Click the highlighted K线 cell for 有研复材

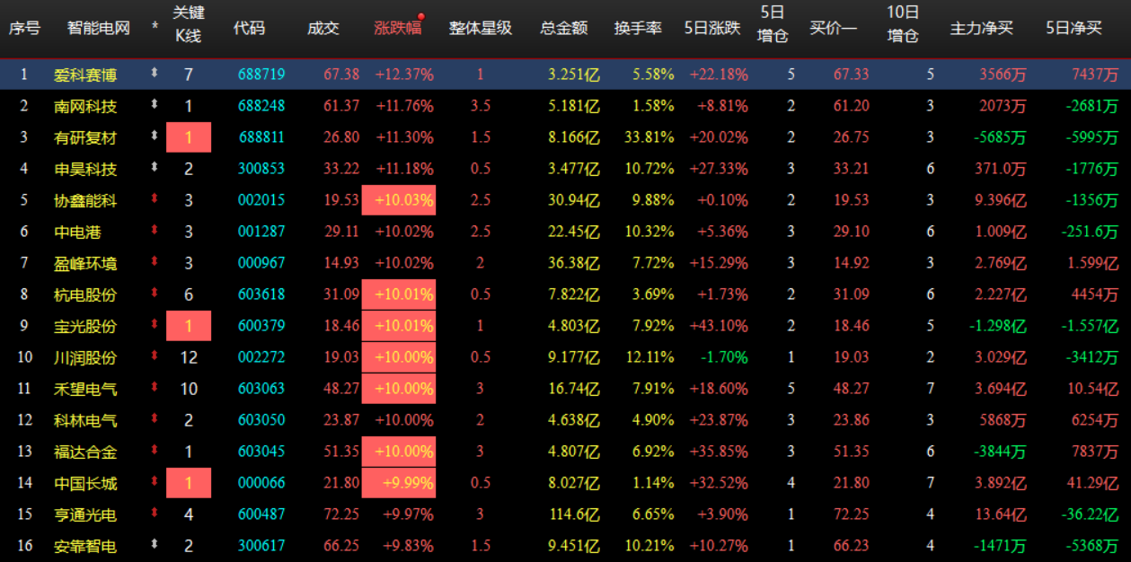pos(189,137)
